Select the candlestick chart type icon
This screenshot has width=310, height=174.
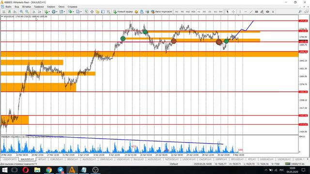tap(9, 12)
